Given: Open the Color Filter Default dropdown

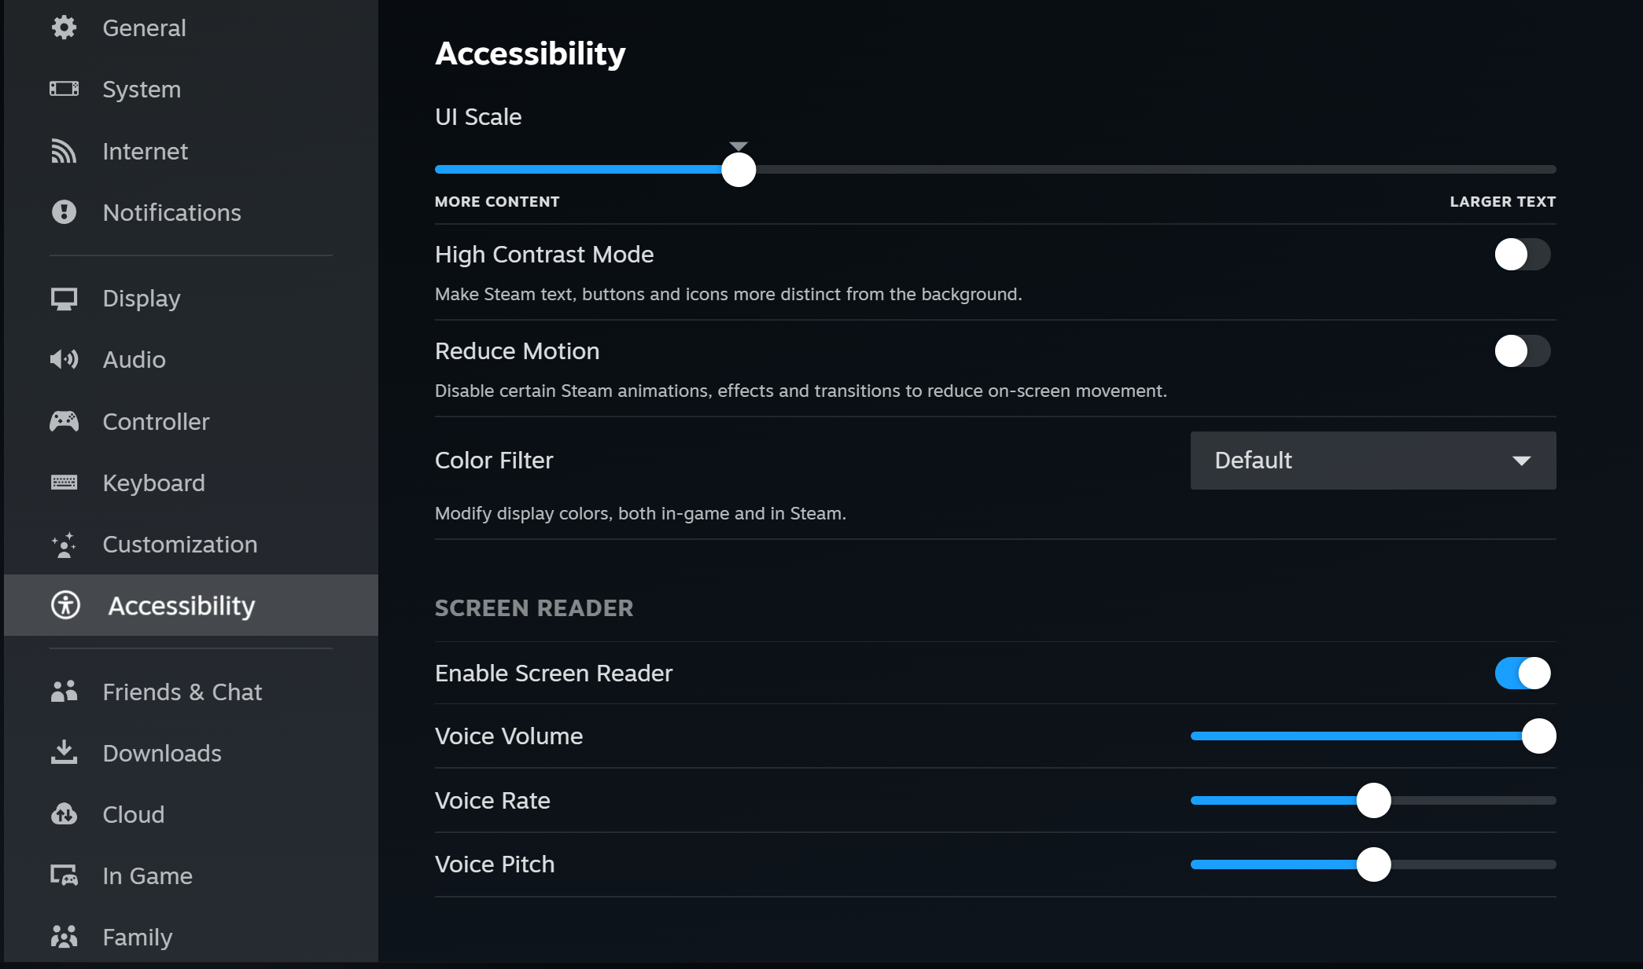Looking at the screenshot, I should pos(1373,461).
